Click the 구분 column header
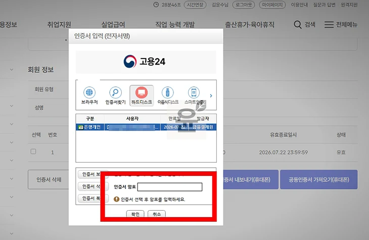The image size is (369, 240). (90, 119)
